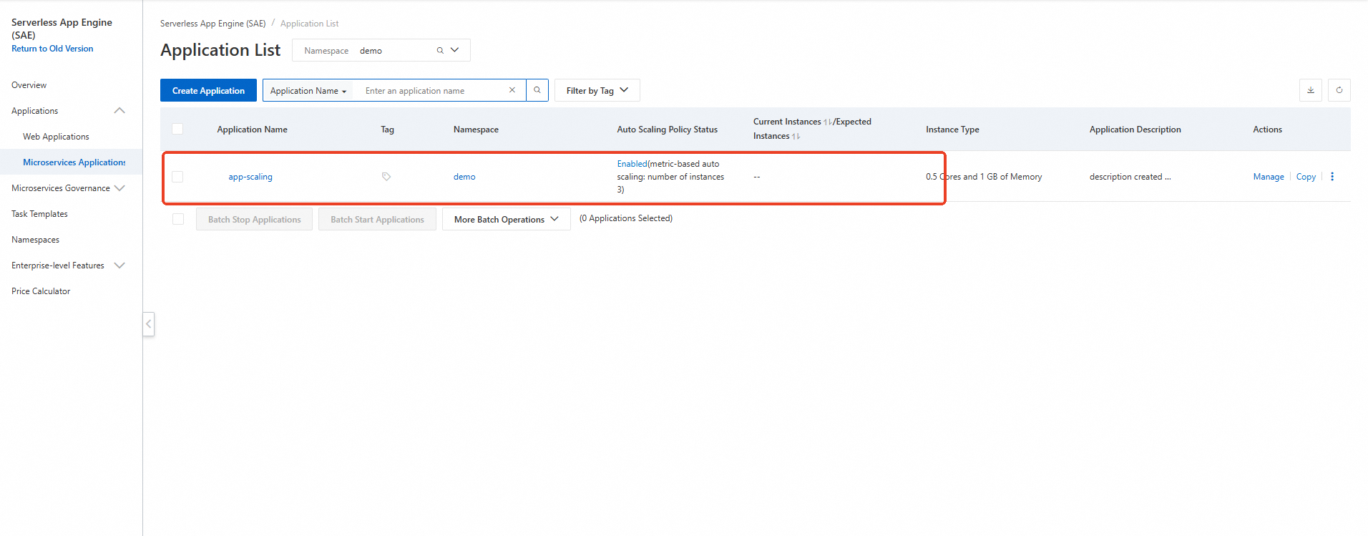Click the Auto Scaling Policy Status header

tap(668, 130)
